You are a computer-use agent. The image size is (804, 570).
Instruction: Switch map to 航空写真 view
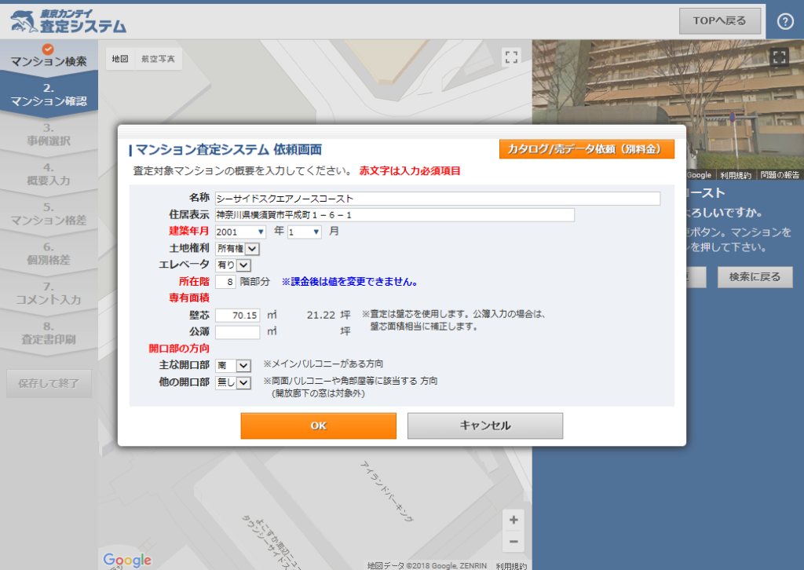[x=158, y=59]
